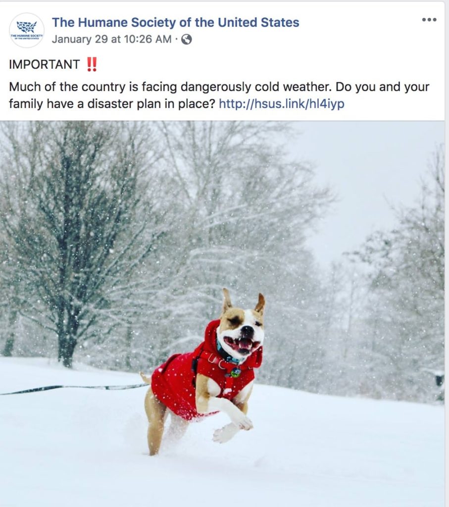Open post via January 29 timestamp
Screen dimensions: 449x507
click(111, 39)
